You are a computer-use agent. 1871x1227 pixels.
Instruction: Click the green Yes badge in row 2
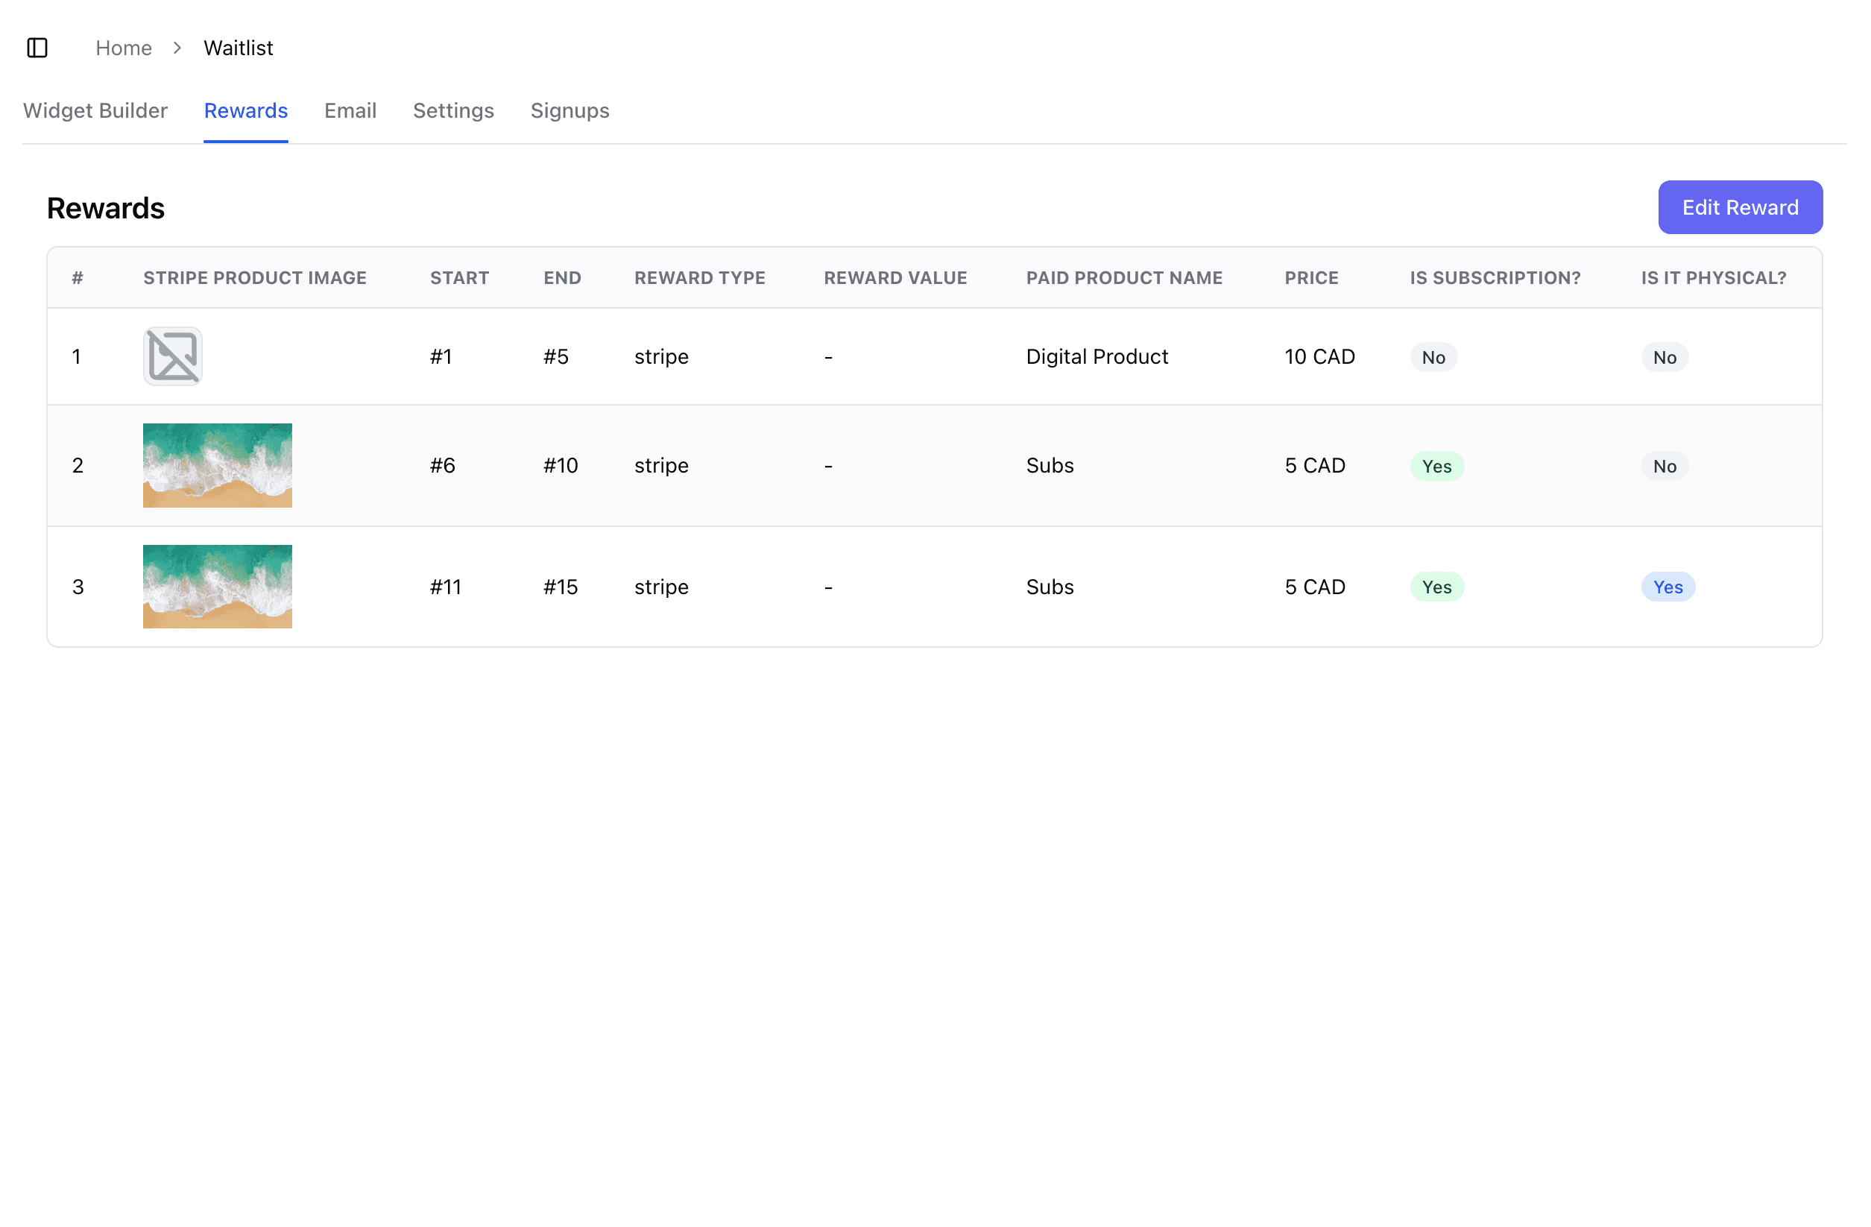1436,466
